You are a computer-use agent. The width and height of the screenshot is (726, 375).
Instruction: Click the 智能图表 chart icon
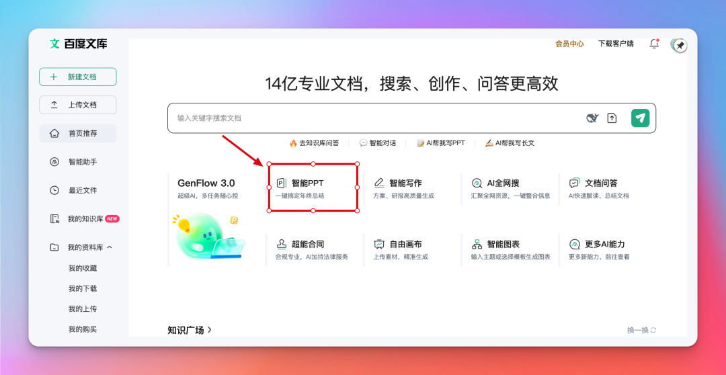[477, 244]
